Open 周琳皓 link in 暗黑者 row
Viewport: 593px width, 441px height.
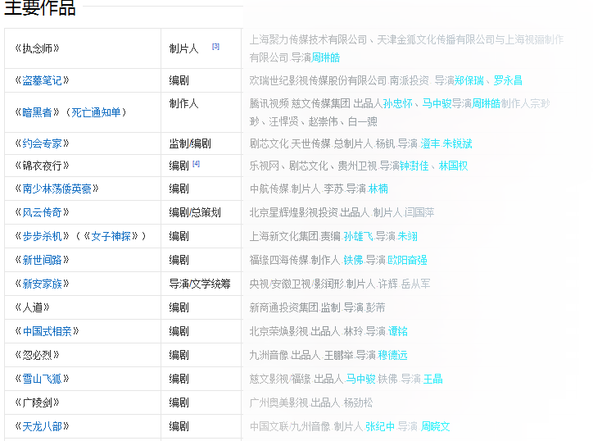[x=486, y=103]
